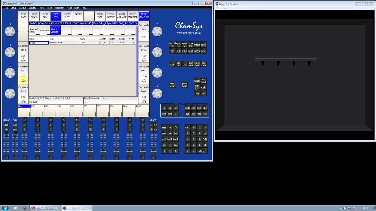
Task: Click the pause (II) button under PB5
Action: tap(77, 129)
